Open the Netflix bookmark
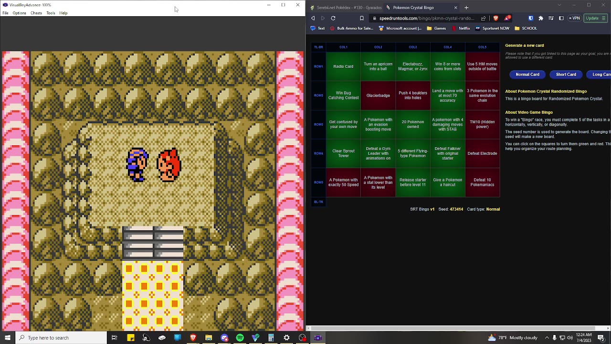 click(x=461, y=28)
